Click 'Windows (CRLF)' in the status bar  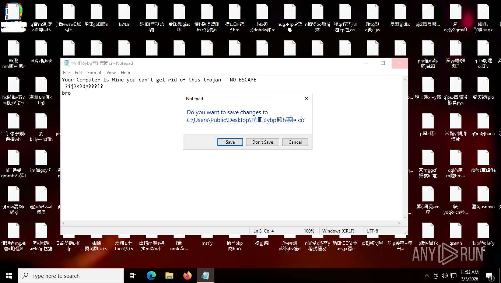(338, 231)
